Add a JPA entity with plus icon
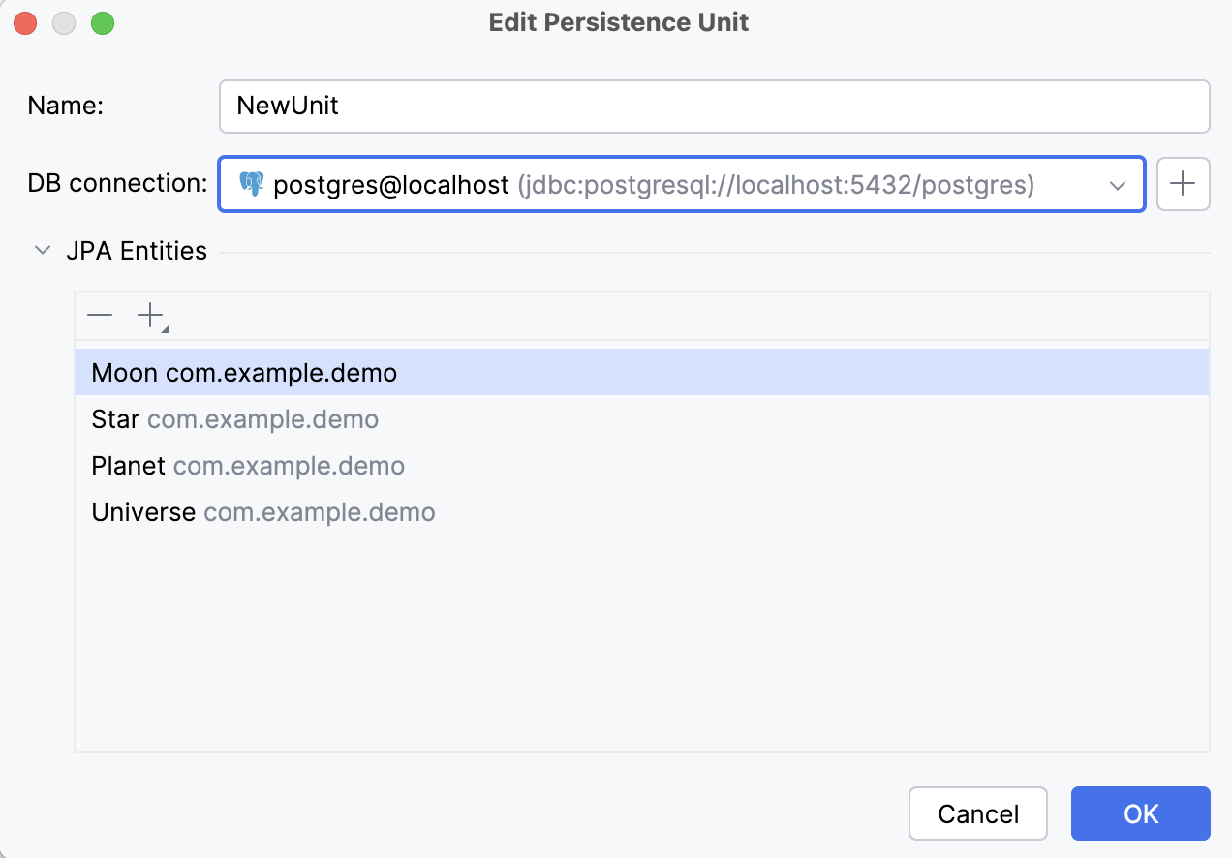 (x=151, y=316)
